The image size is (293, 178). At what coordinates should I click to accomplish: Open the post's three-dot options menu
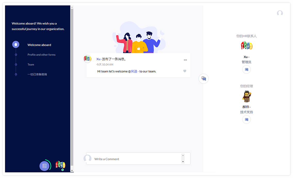pos(185,60)
